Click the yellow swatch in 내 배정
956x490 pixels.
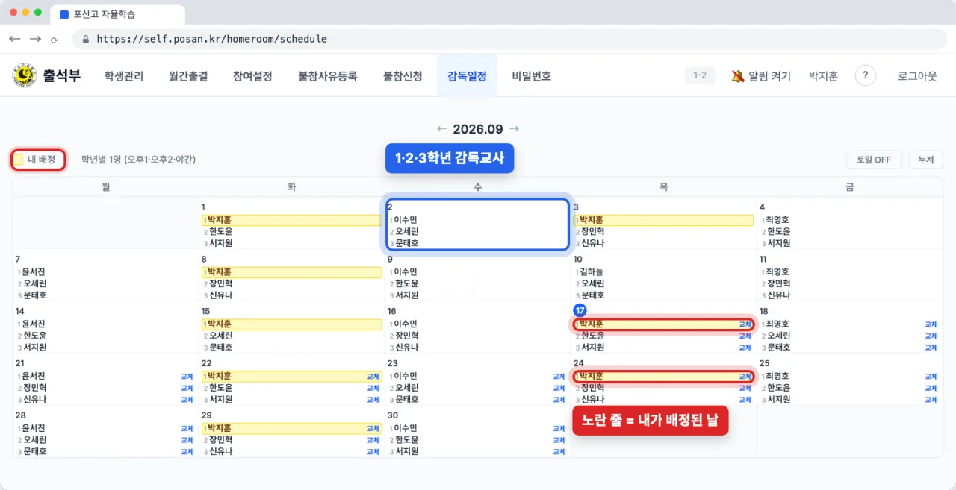click(19, 160)
